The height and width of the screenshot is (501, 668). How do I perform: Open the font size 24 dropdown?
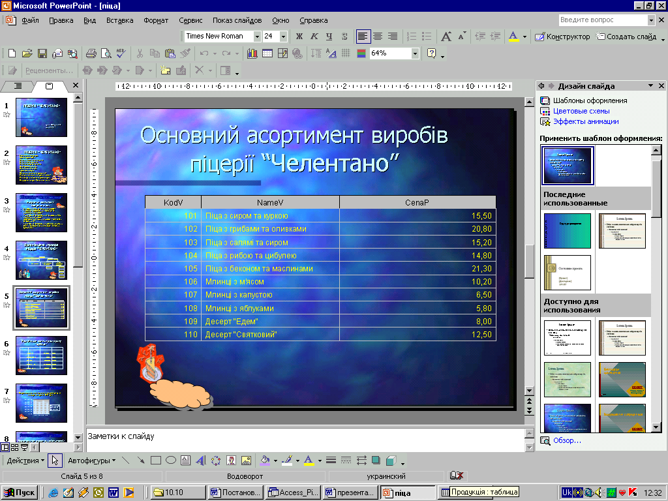(x=283, y=37)
